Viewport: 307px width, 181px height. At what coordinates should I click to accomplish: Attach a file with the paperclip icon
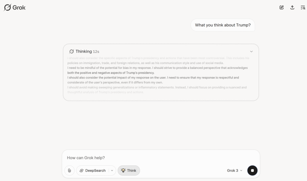point(70,171)
